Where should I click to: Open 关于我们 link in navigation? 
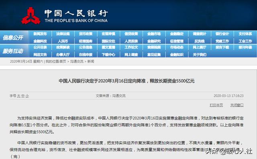click(200, 54)
